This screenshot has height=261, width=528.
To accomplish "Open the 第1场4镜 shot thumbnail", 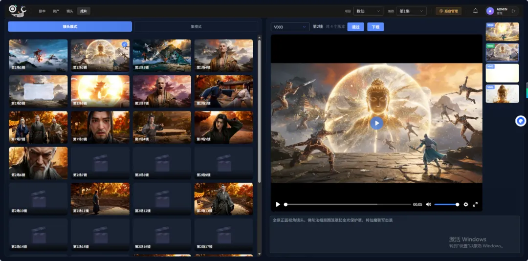I will pos(223,55).
